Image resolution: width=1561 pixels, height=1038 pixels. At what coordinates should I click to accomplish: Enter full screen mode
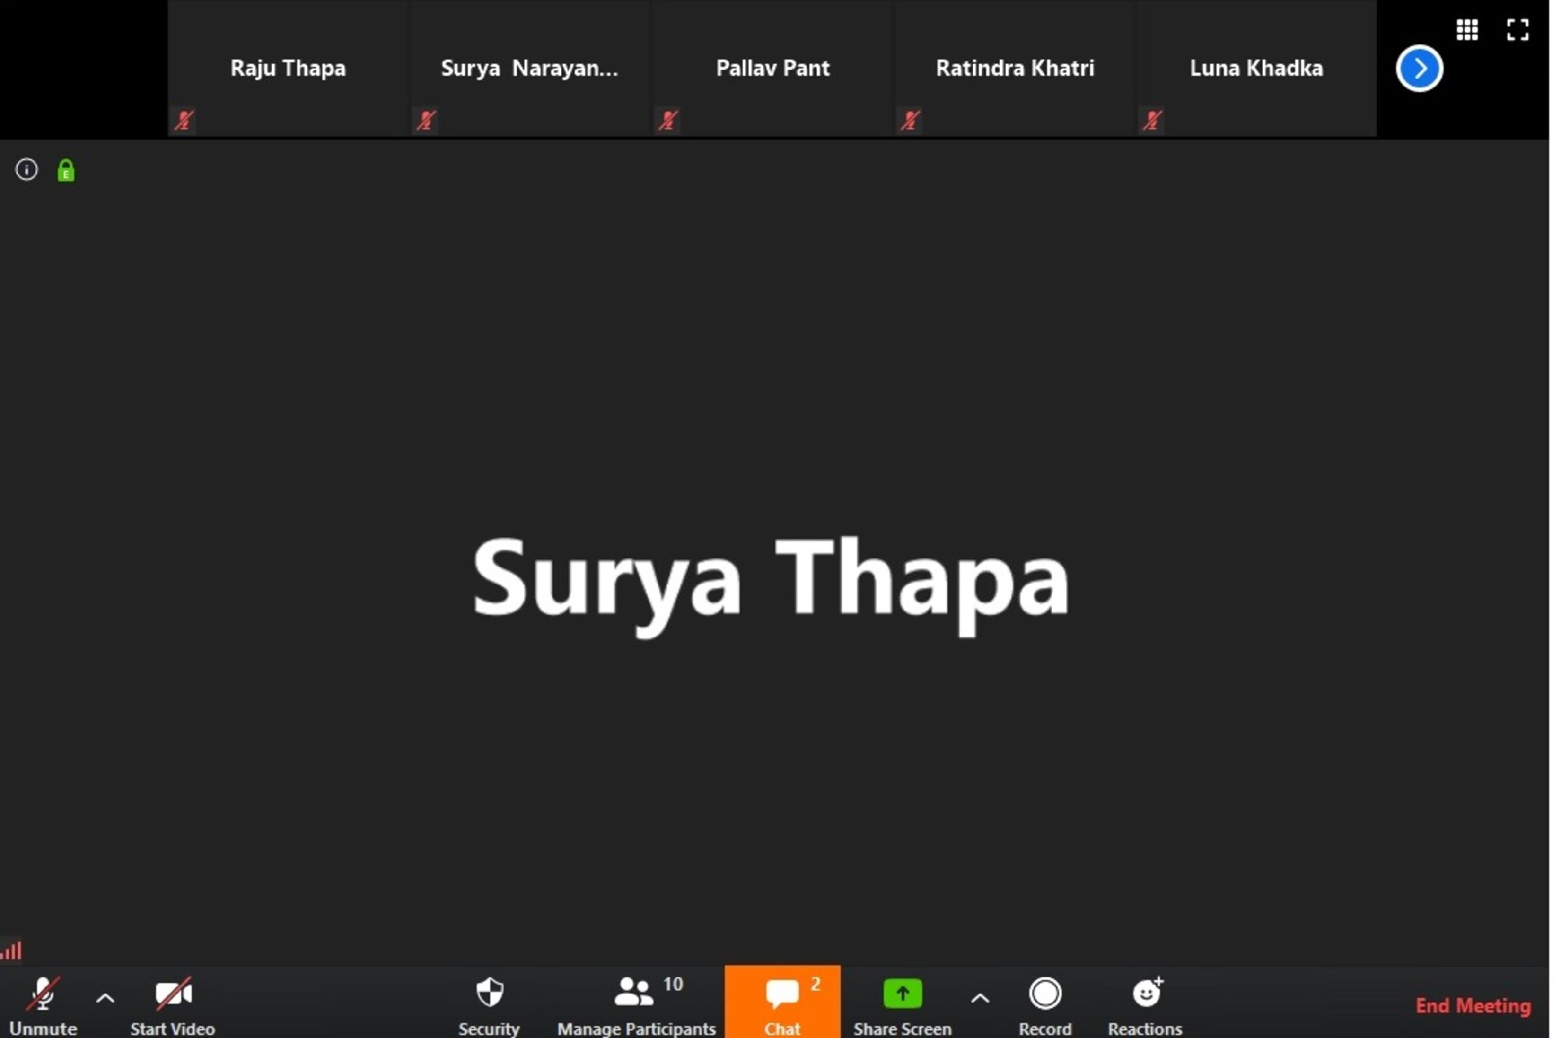(1517, 30)
